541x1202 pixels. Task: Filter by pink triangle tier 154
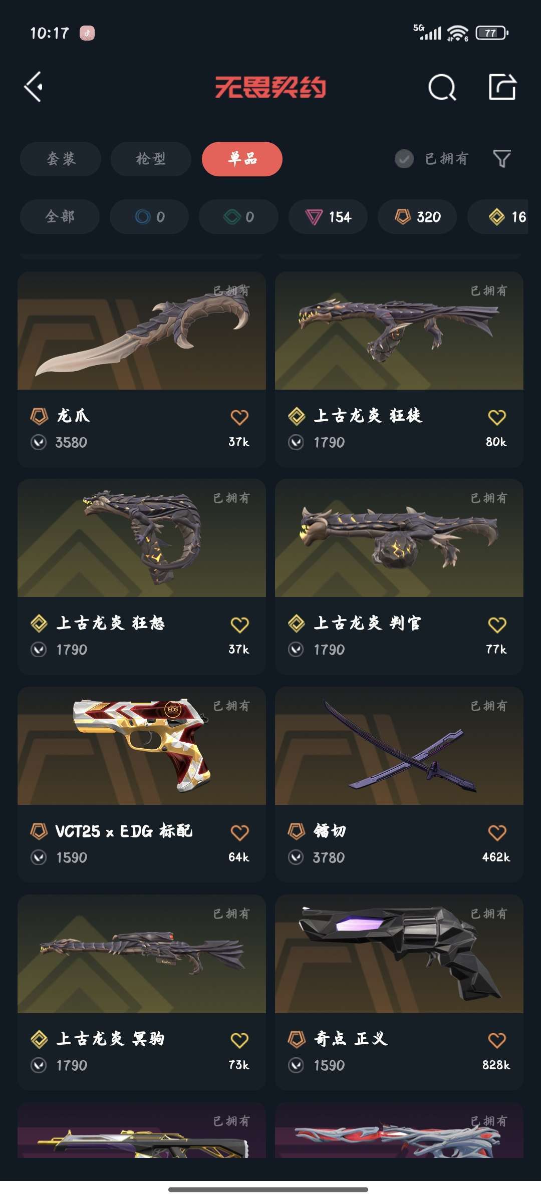click(x=328, y=216)
